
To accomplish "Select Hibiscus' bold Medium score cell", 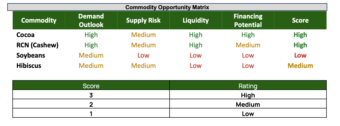I will [300, 66].
